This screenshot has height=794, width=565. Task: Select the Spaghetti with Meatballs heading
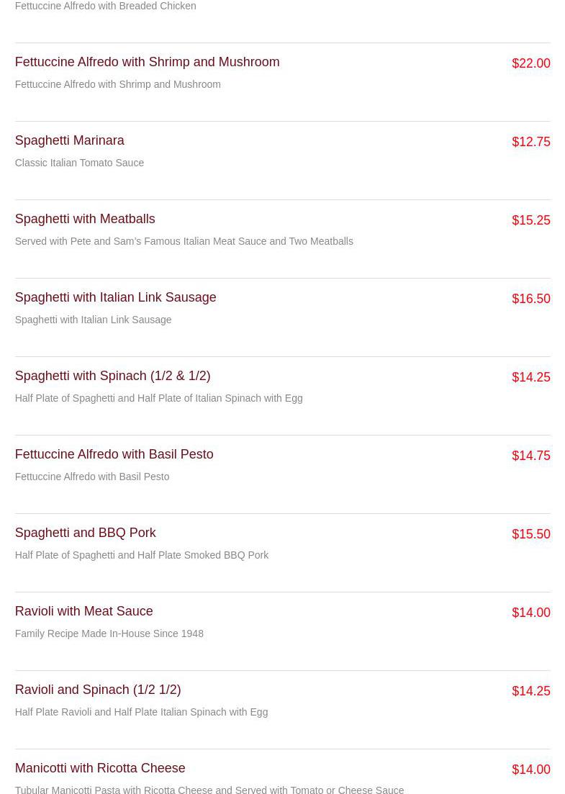point(85,220)
